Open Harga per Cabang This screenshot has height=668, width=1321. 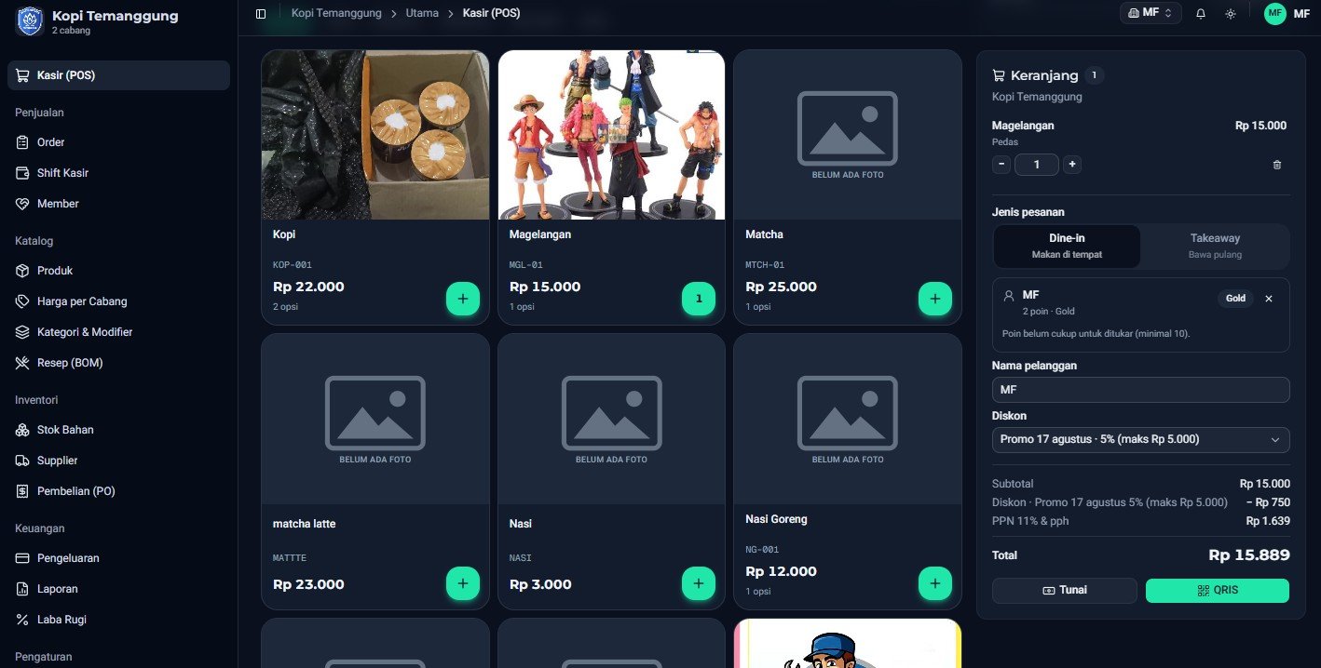click(x=118, y=301)
